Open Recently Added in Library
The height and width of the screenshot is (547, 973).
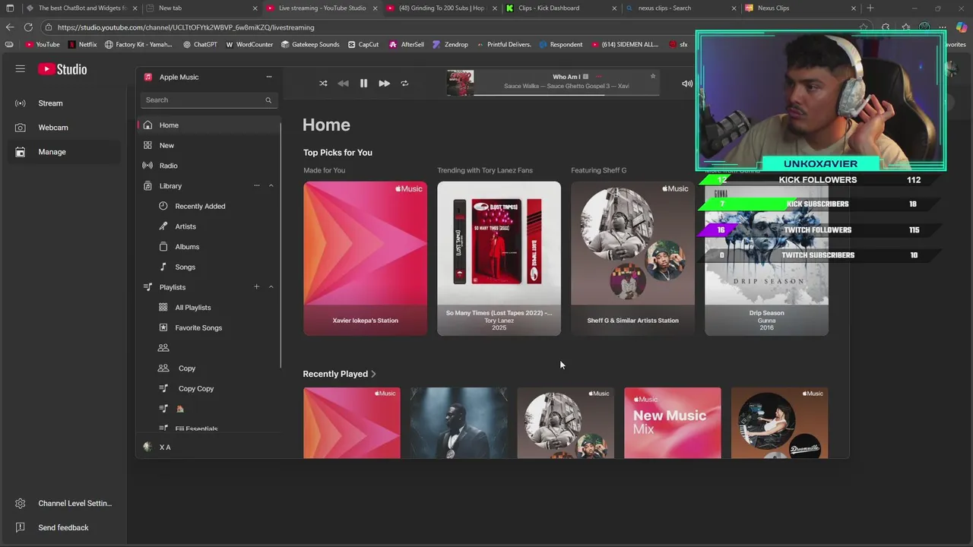tap(200, 207)
